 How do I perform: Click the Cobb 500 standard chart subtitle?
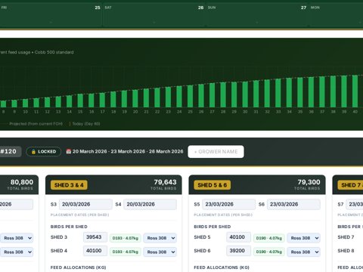(54, 52)
